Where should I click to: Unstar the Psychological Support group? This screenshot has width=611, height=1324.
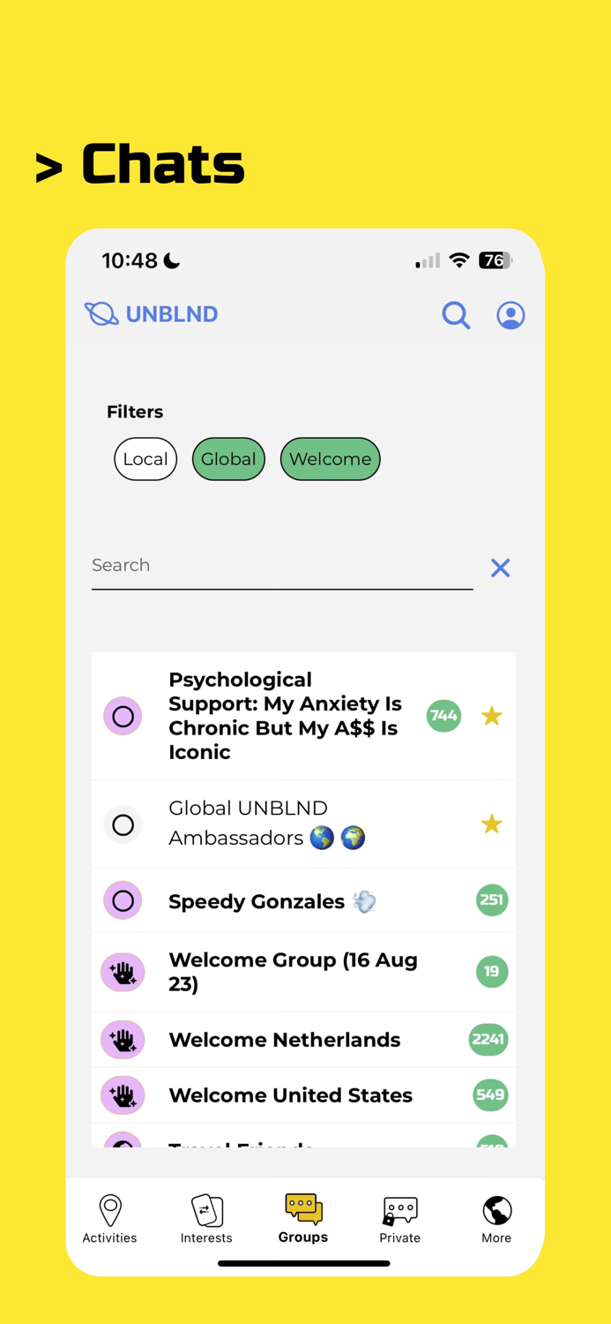[x=491, y=716]
